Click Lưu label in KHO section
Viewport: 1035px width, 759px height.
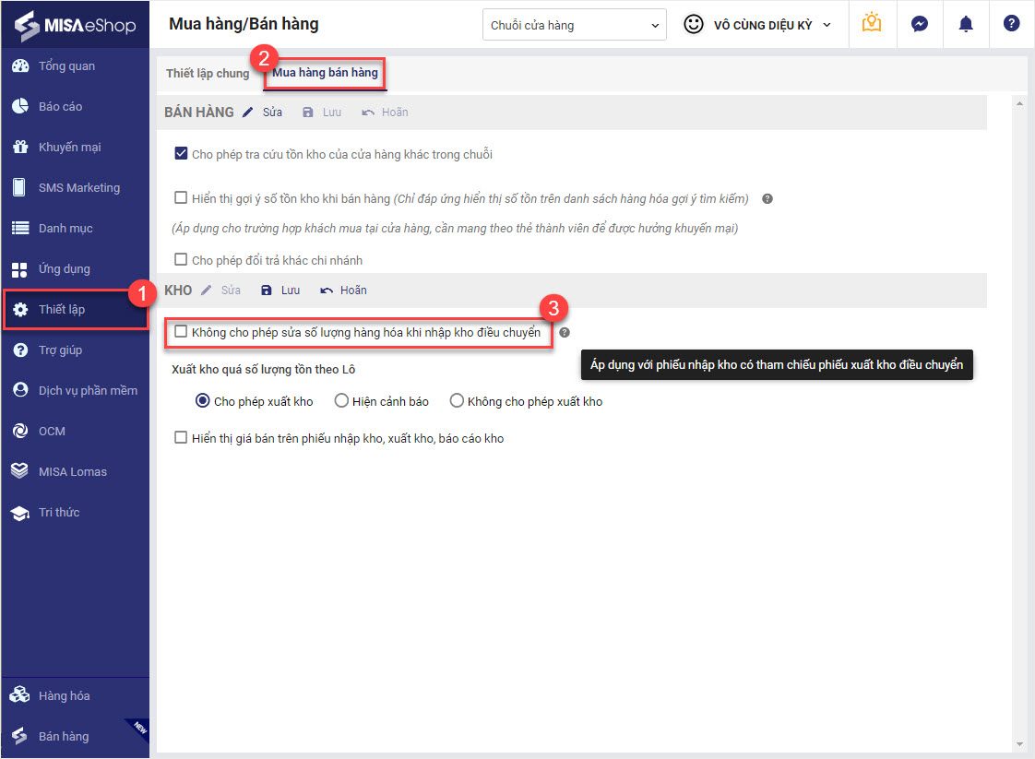[x=291, y=291]
